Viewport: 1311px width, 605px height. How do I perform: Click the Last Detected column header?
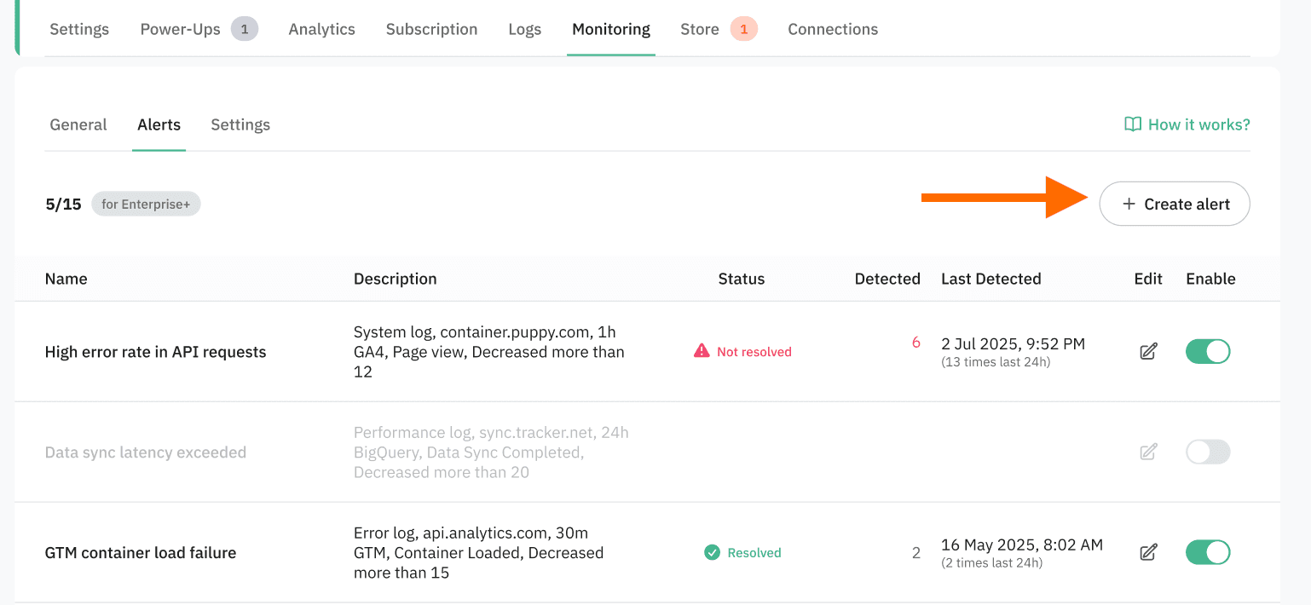990,279
